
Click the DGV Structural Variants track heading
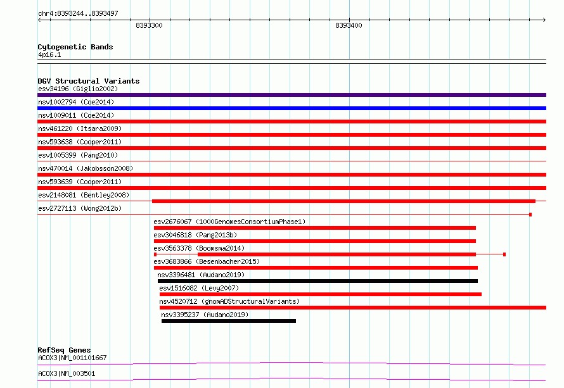(89, 81)
